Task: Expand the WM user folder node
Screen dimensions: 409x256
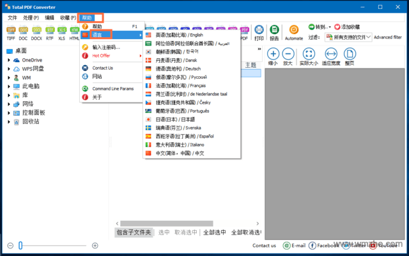Action: tap(9, 77)
